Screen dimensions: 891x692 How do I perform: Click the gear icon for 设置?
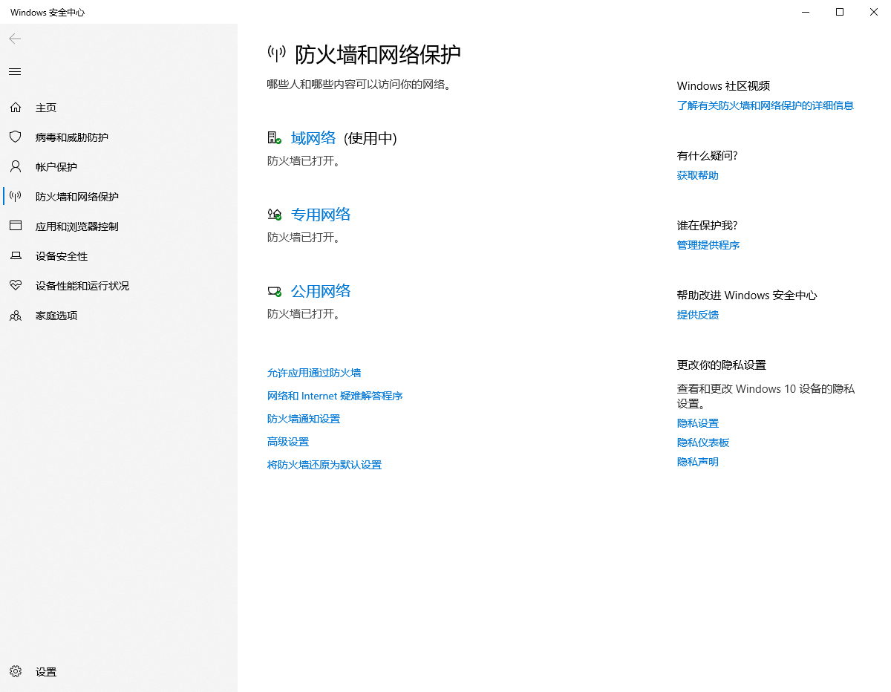(15, 672)
